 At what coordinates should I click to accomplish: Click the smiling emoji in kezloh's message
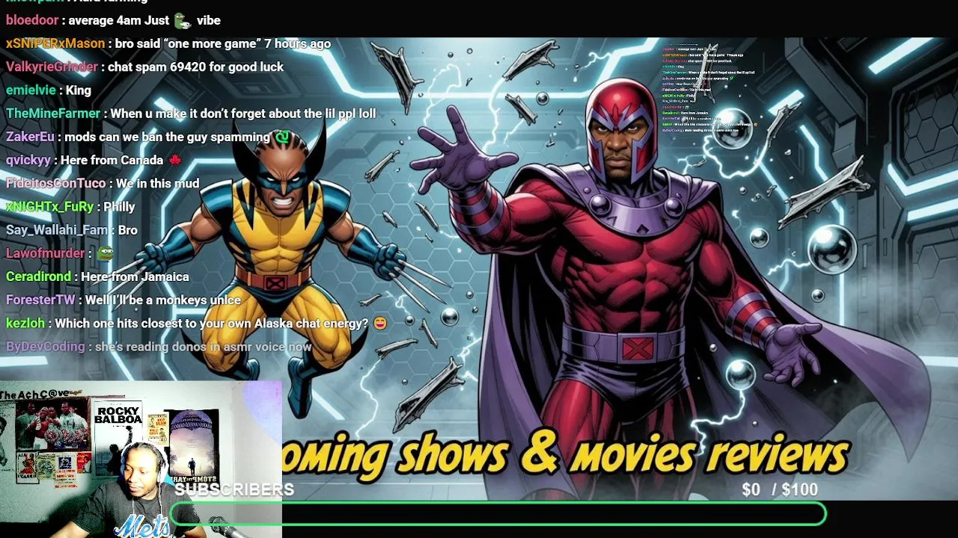tap(380, 323)
